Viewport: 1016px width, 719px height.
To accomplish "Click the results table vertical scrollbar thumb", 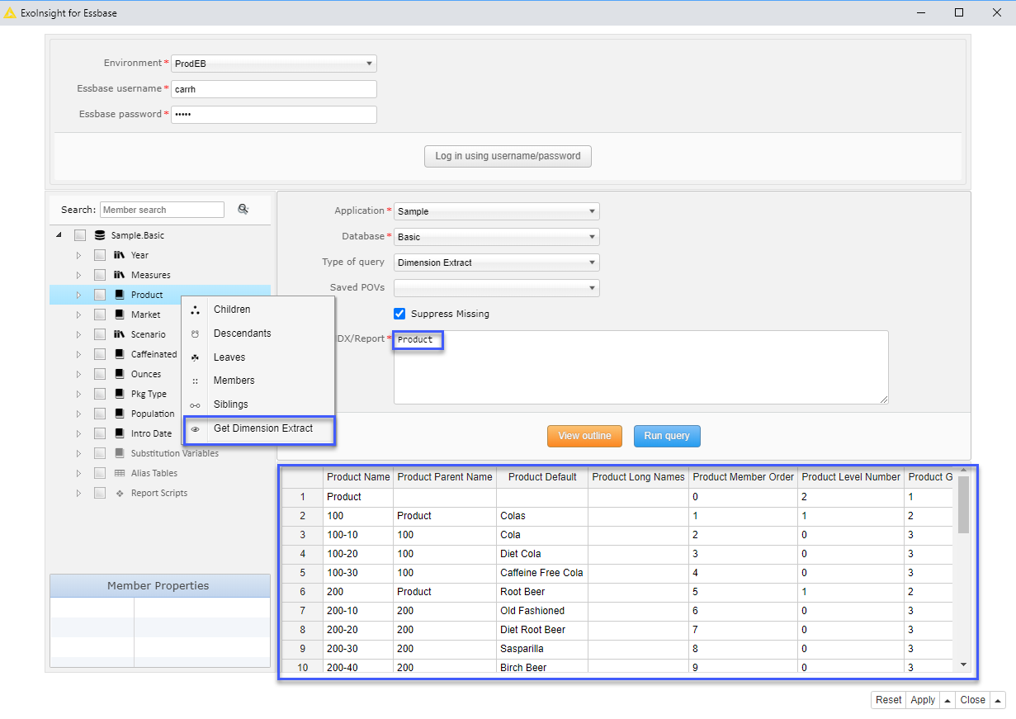I will tap(963, 504).
